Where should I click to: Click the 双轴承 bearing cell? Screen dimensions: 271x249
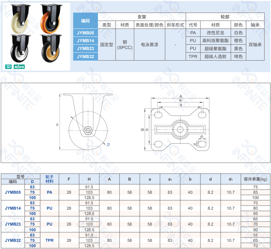[255, 45]
